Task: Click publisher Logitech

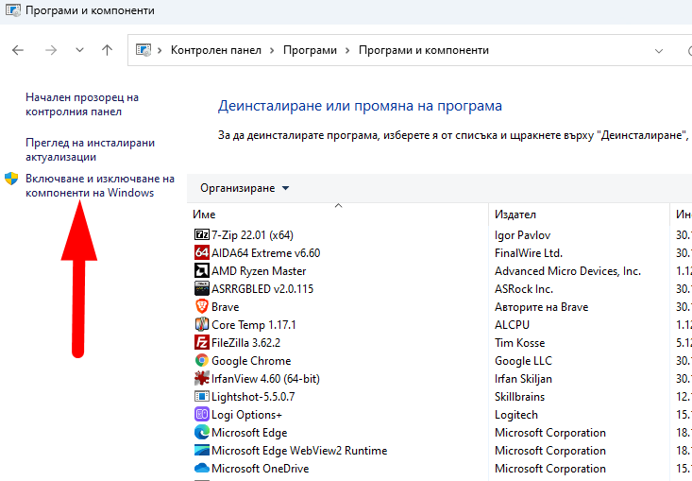Action: coord(515,415)
